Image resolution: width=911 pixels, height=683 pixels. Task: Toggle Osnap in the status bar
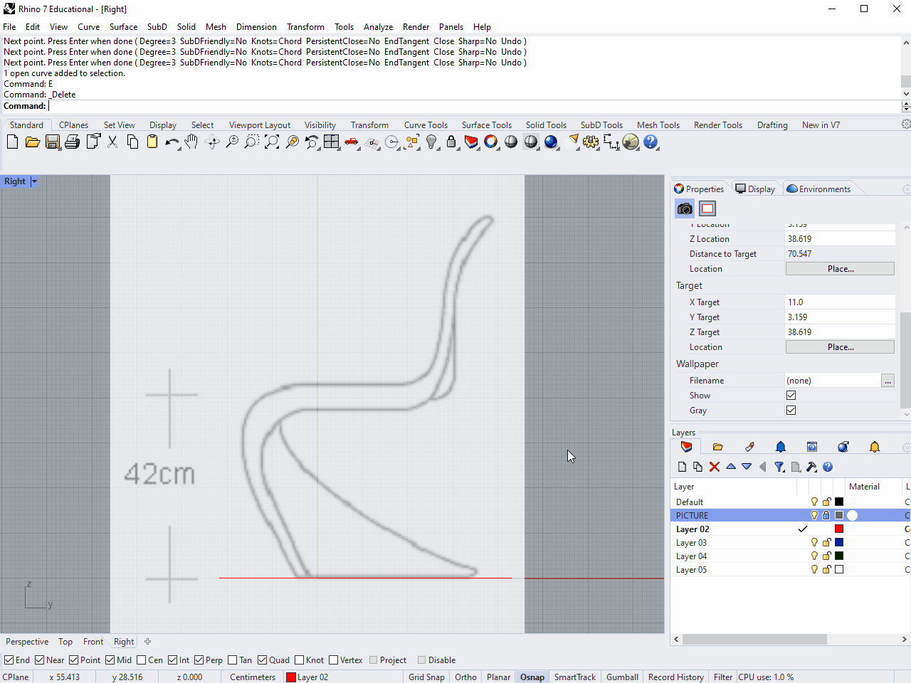click(532, 677)
